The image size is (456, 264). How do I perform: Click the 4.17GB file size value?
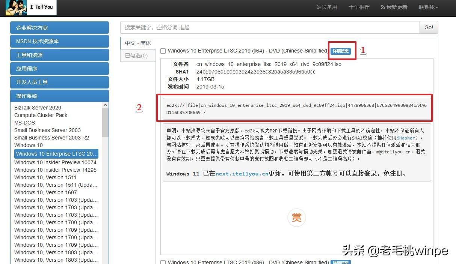point(205,79)
